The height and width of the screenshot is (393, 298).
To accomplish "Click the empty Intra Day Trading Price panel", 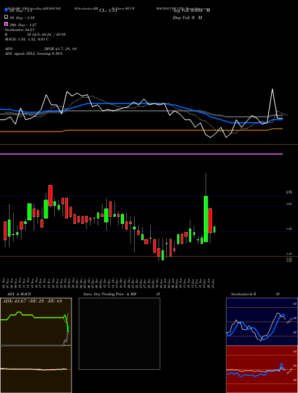I will pyautogui.click(x=119, y=333).
